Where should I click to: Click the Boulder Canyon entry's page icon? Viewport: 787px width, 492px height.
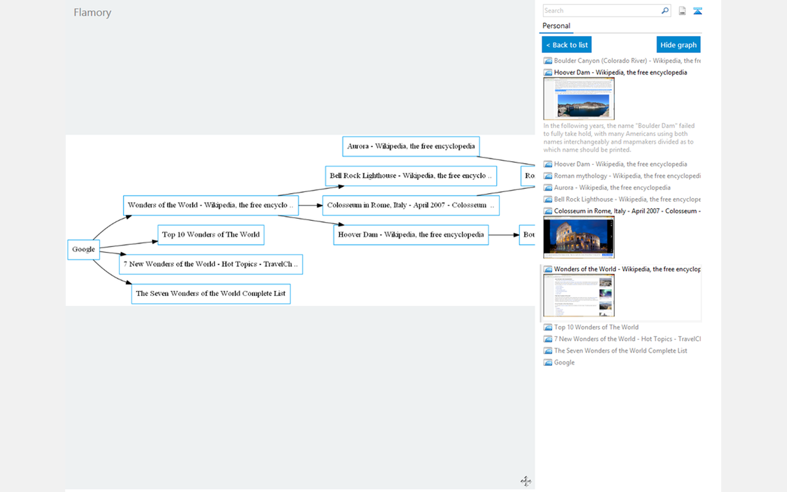(547, 61)
